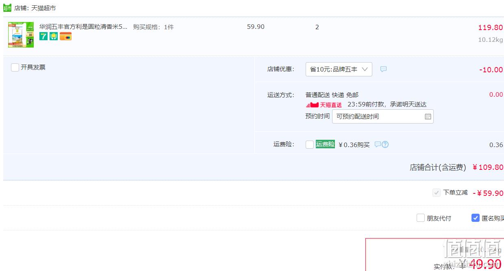Click the 店铺合计(含运费) label
Viewport: 504px width, 271px height.
(438, 167)
